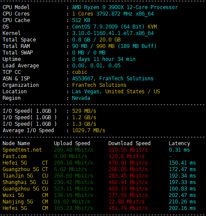Click latency value 172.47 ms

[182, 169]
